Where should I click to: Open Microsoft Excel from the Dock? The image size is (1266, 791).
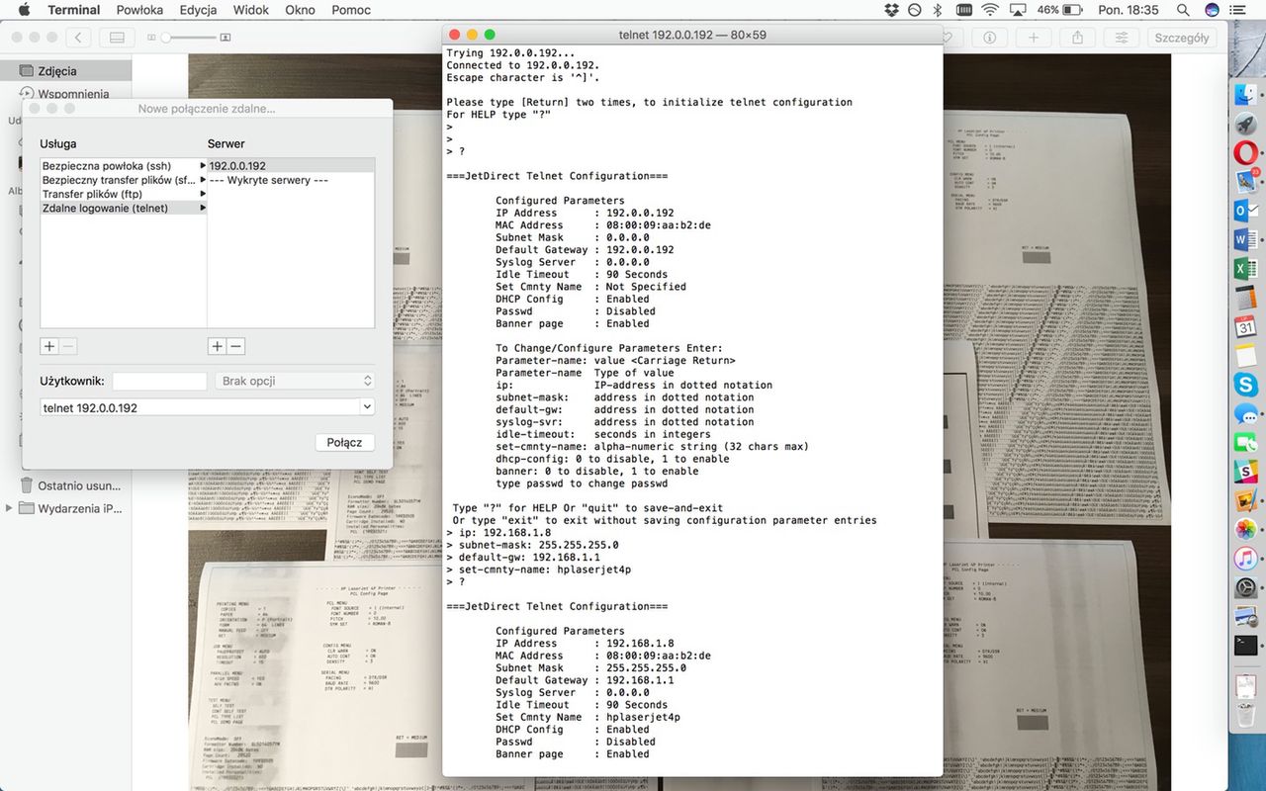(1246, 269)
